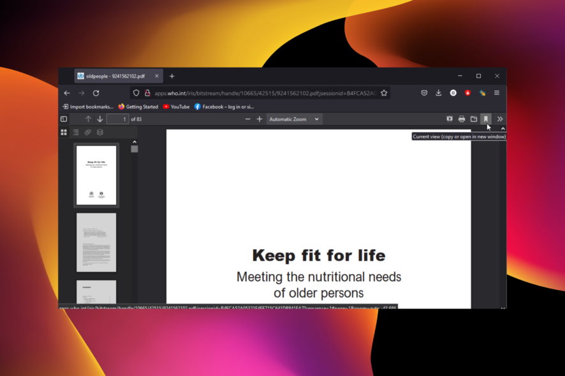Save the page to Pocket
The height and width of the screenshot is (376, 565).
[x=423, y=92]
